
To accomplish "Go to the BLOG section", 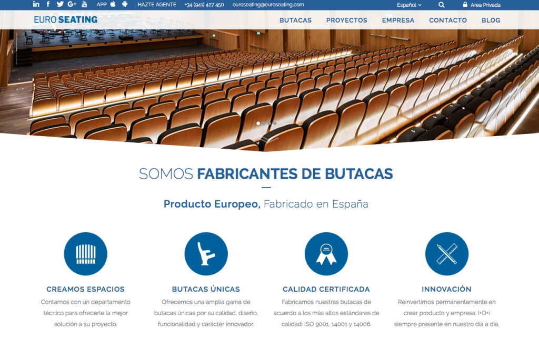I will (491, 20).
